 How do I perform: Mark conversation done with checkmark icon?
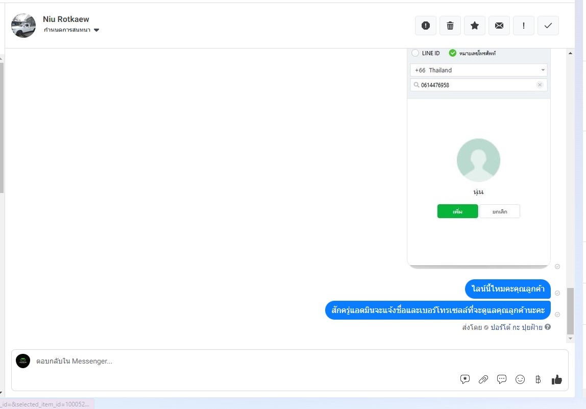point(548,26)
